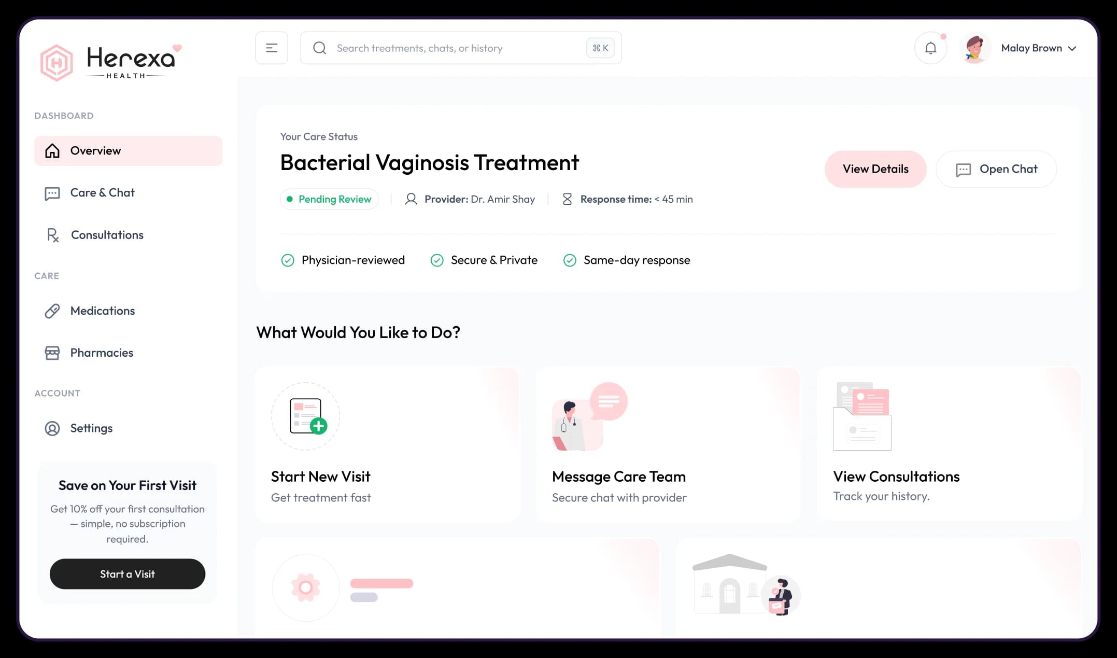Click the doctor chat illustration
The height and width of the screenshot is (658, 1117).
590,416
